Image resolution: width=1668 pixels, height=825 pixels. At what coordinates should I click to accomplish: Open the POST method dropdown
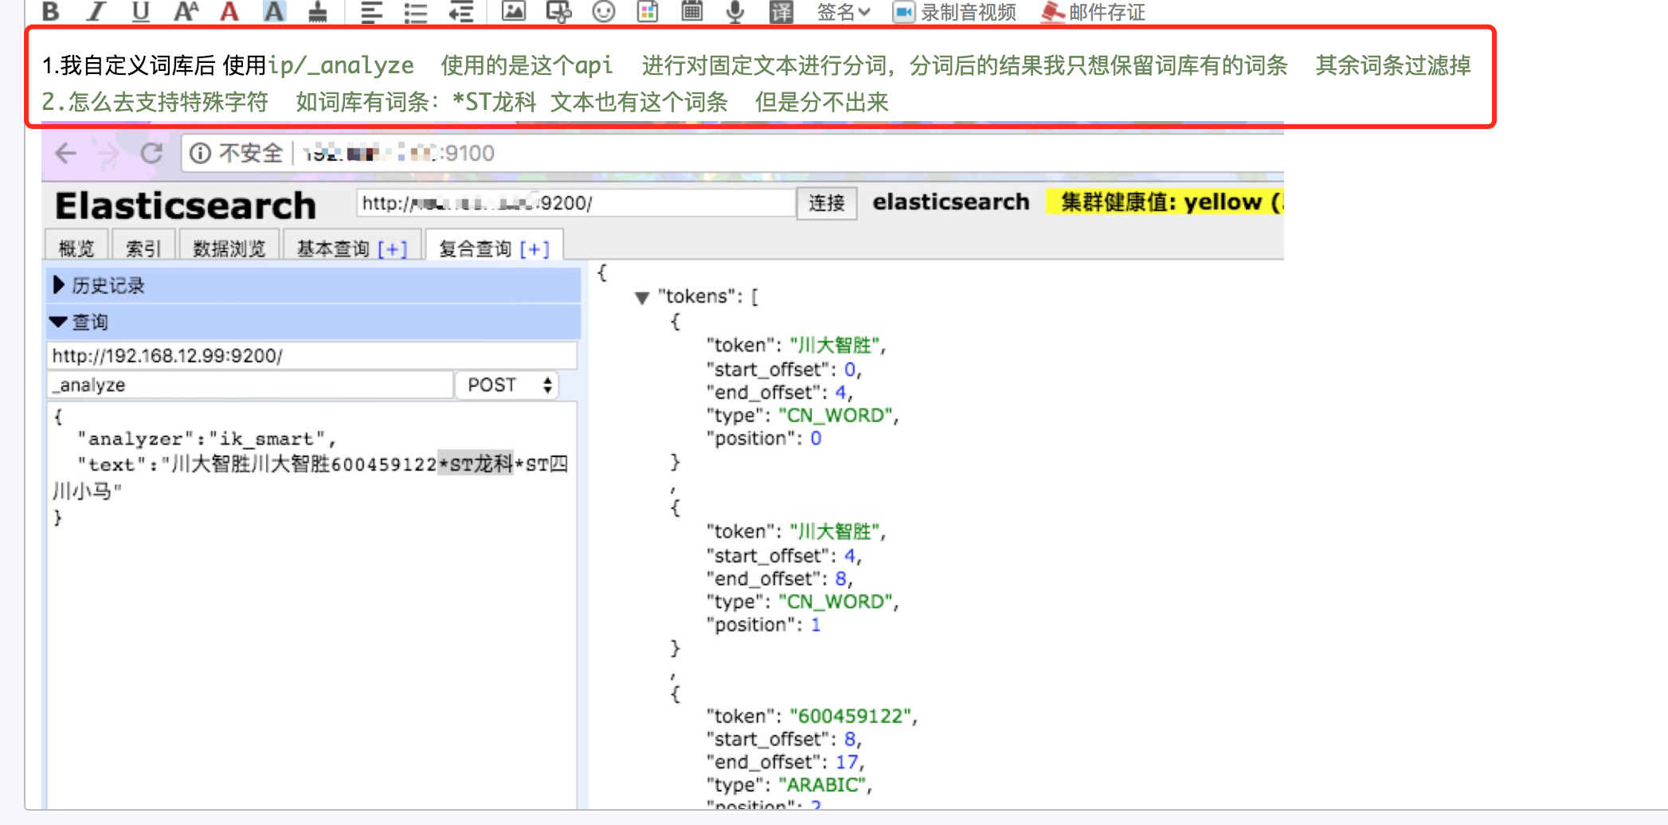tap(507, 385)
